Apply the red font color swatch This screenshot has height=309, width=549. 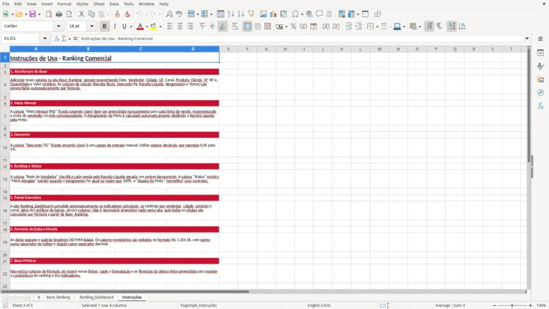click(x=140, y=26)
